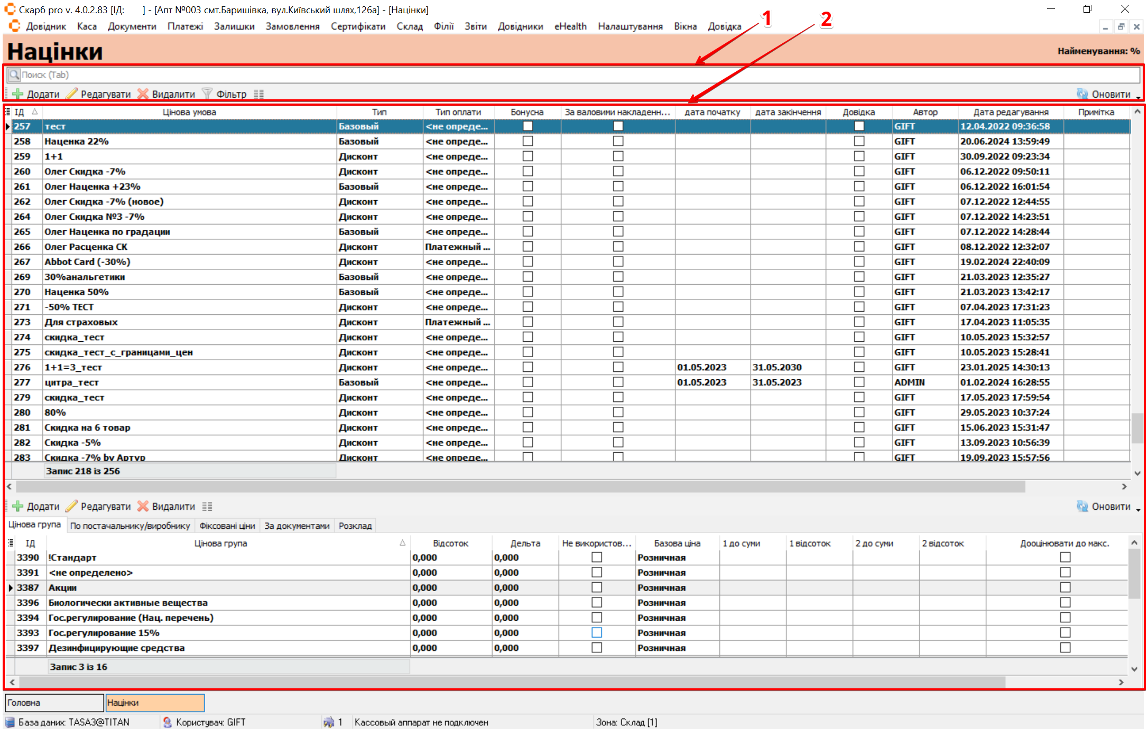
Task: Click the red X Видалити icon in top toolbar
Action: 143,94
